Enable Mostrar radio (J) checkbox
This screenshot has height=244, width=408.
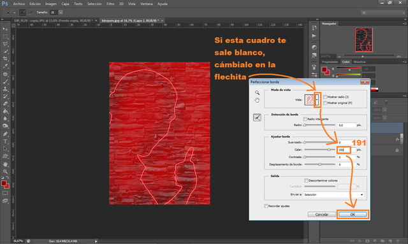point(325,97)
